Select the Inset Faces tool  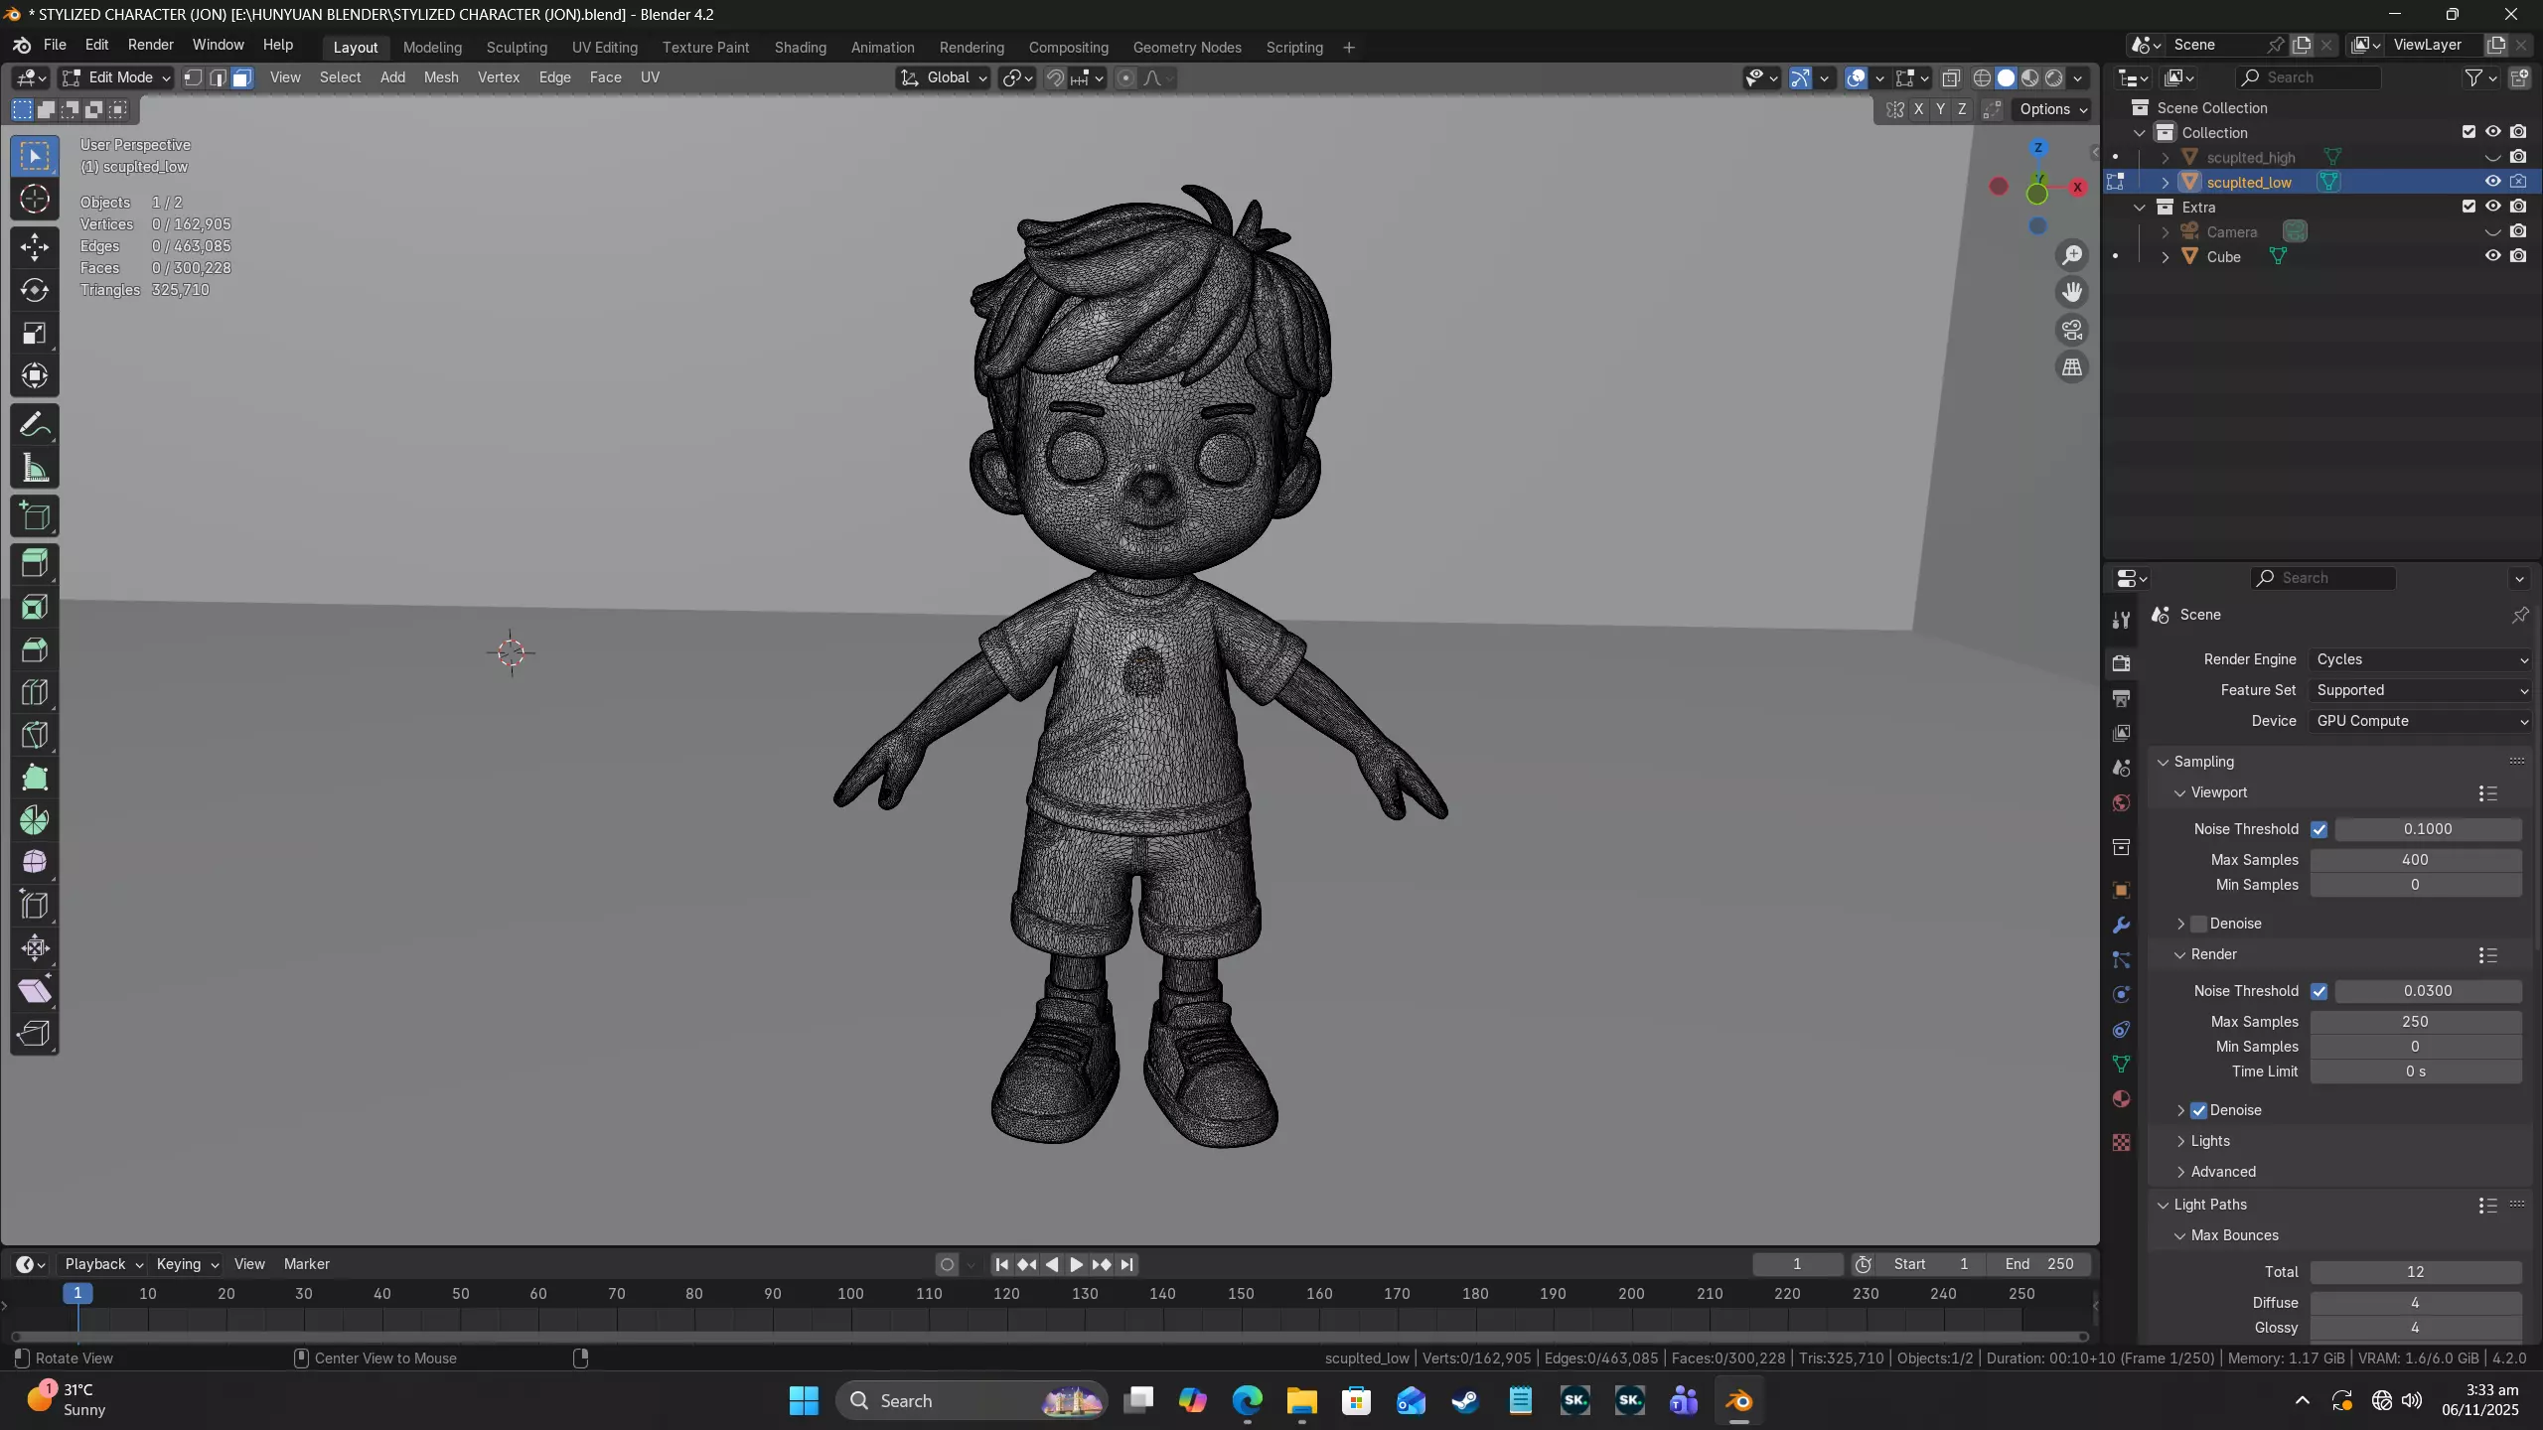(x=35, y=607)
